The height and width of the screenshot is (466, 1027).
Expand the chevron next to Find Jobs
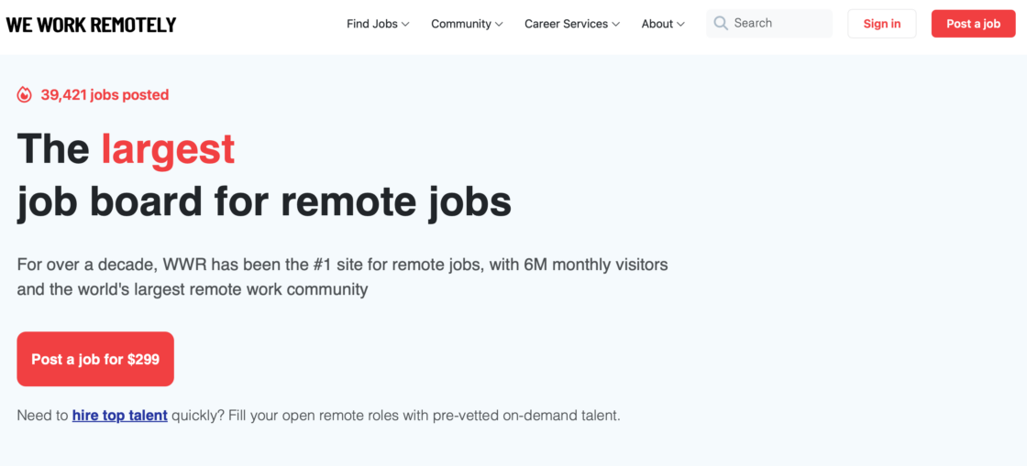405,24
